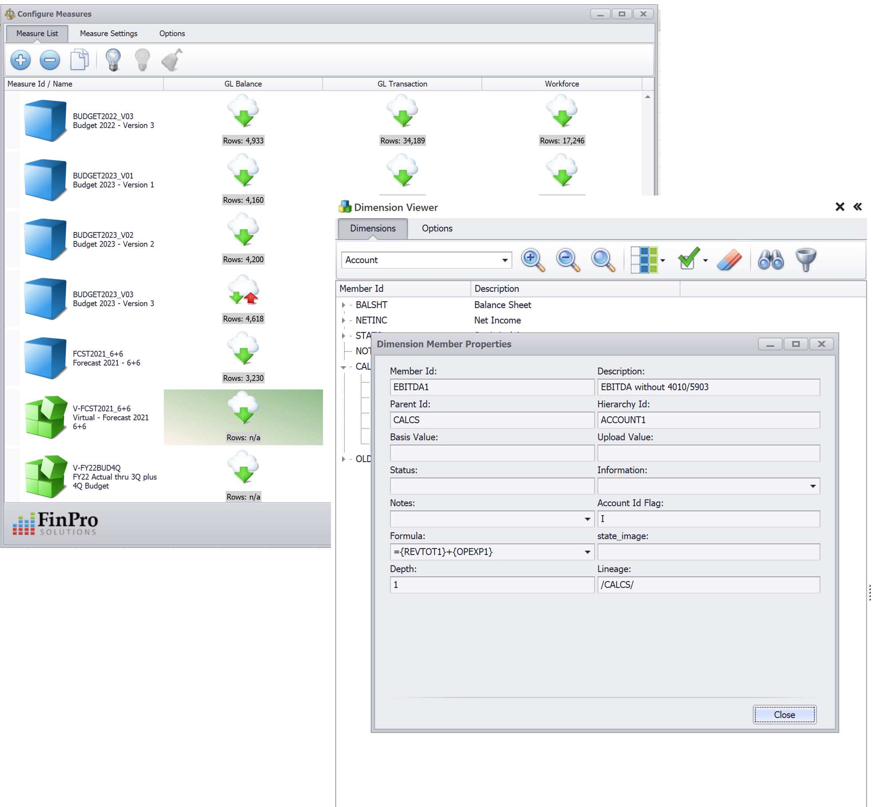Open the column layout dropdown arrow

(x=663, y=260)
